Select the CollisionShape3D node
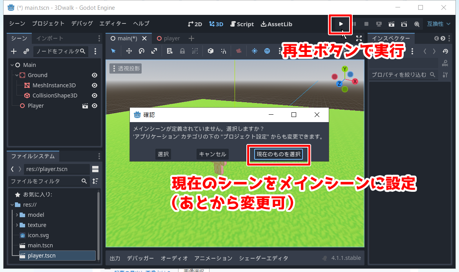 (55, 95)
